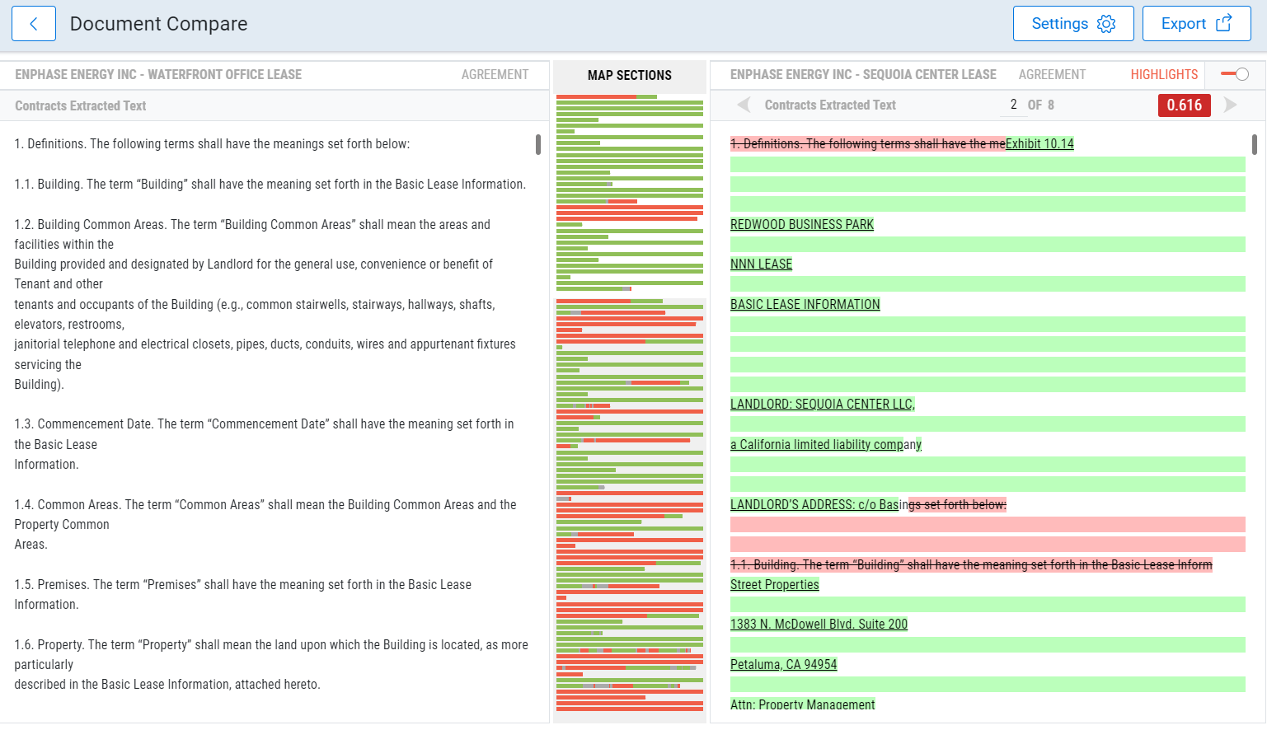Click left pane Contracts Extracted Text label
Screen dimensions: 1267x744
click(x=80, y=105)
